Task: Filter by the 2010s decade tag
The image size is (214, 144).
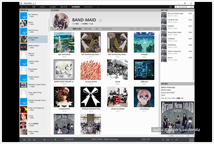Action: (131, 29)
